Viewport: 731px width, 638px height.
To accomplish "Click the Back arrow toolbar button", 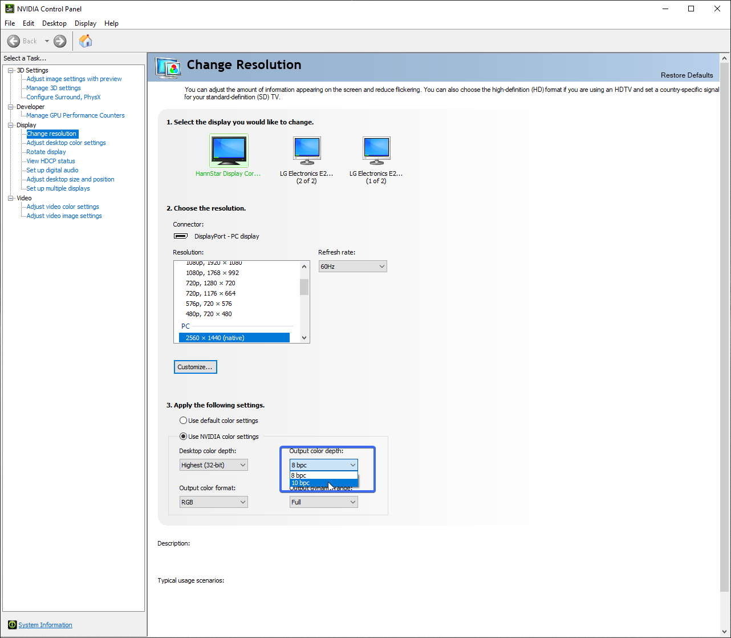I will coord(14,41).
